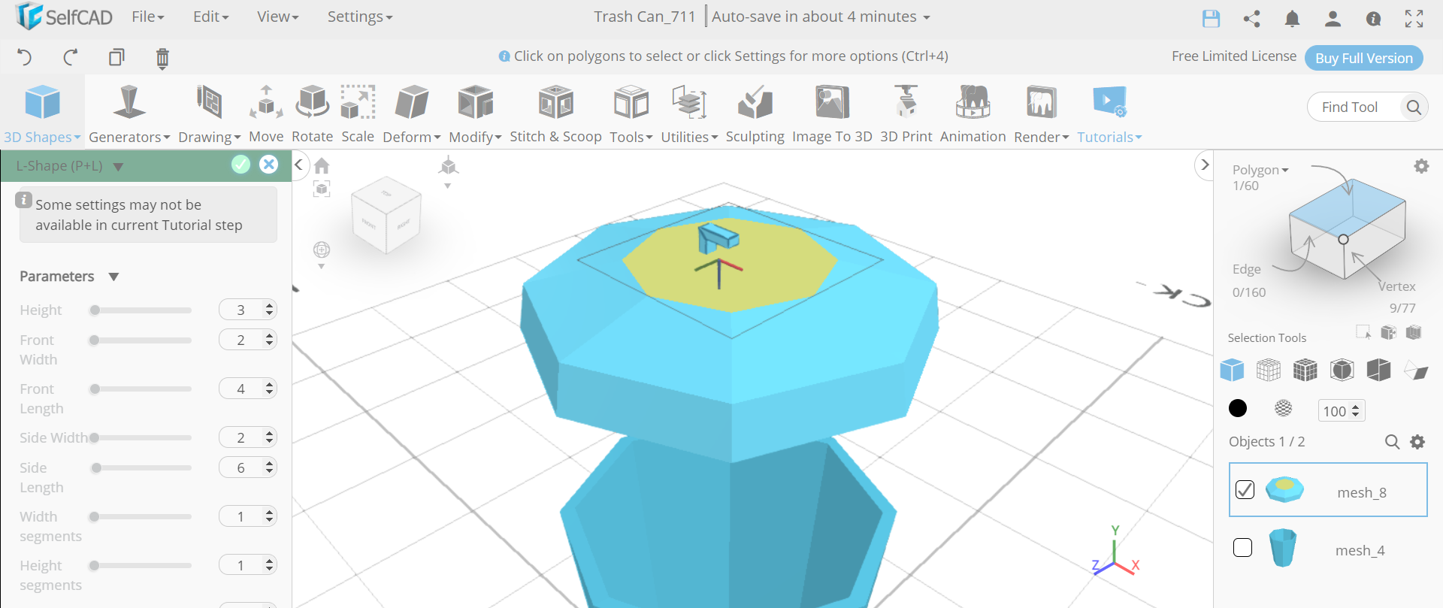
Task: Cancel the L-Shape panel
Action: (x=268, y=165)
